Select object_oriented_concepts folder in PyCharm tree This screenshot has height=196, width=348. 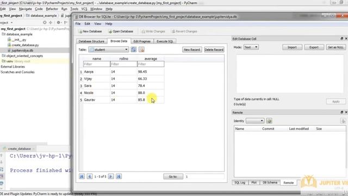24,56
